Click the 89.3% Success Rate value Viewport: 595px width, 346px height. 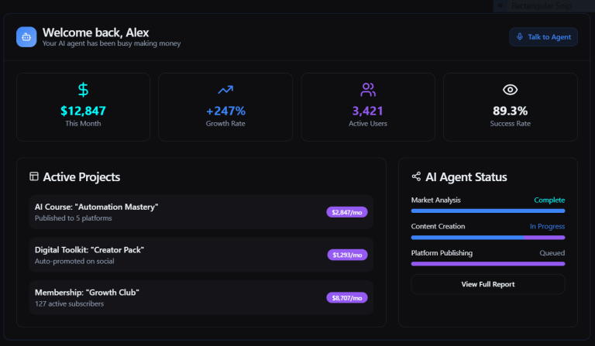coord(510,111)
